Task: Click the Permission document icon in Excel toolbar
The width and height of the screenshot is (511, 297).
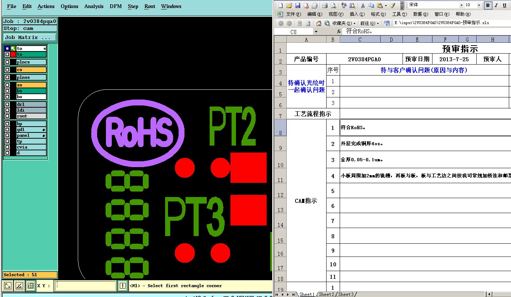Action: [x=306, y=5]
